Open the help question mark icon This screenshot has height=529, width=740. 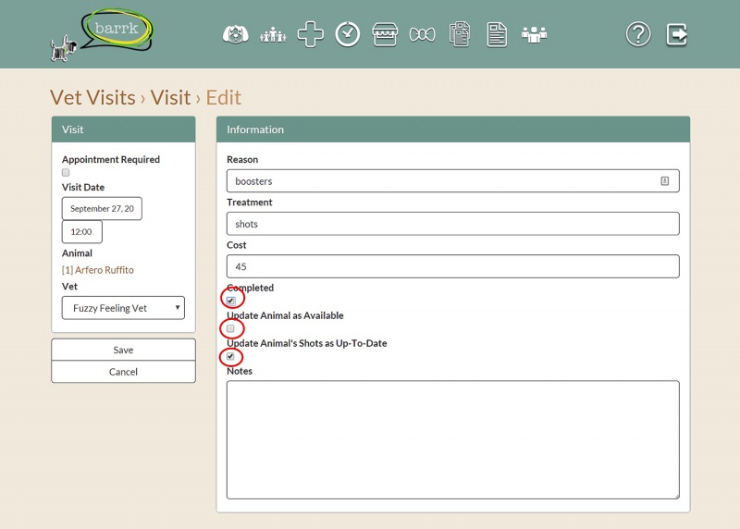pos(638,34)
